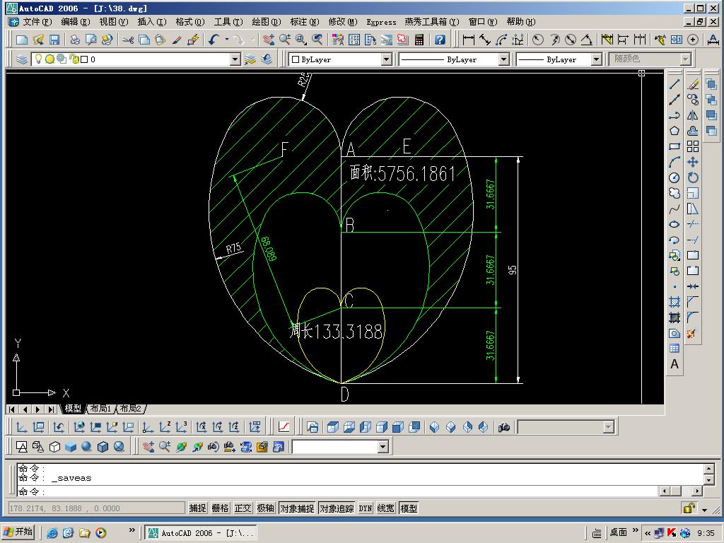The height and width of the screenshot is (543, 724).
Task: Click the toolbar lock icon in status bar
Action: [x=689, y=508]
